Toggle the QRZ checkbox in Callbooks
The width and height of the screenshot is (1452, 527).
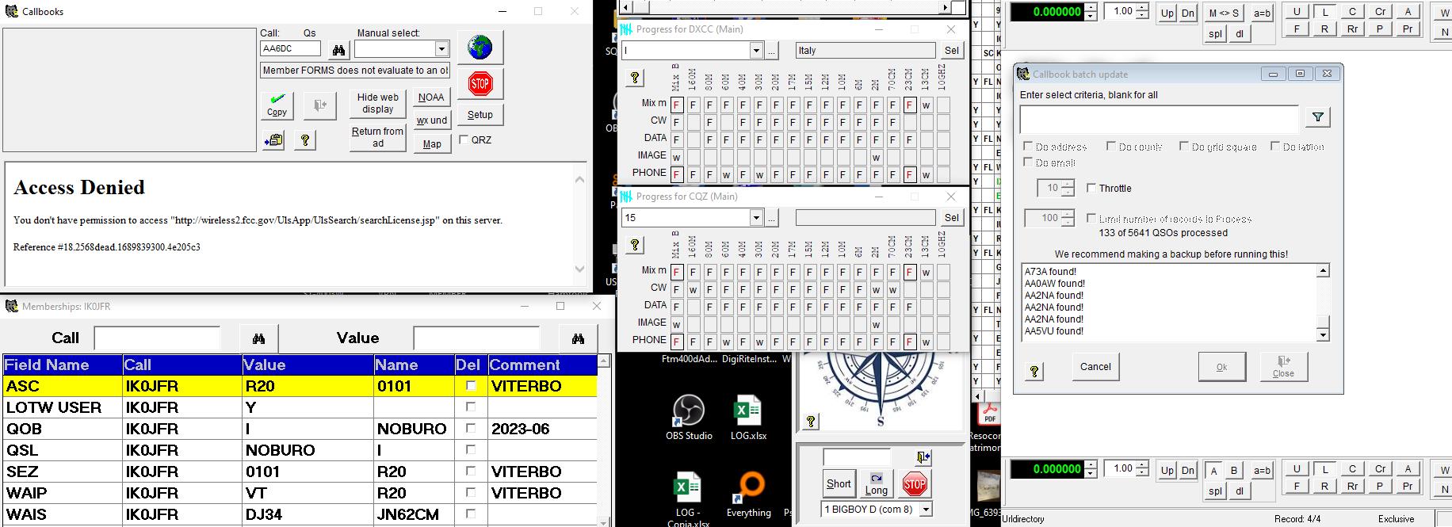pyautogui.click(x=464, y=139)
